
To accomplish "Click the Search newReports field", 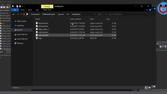I will 127,14.
